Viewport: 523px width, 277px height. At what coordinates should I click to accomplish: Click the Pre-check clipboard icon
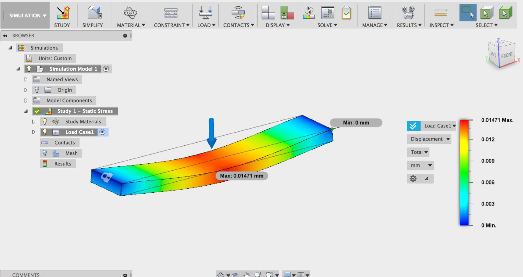[x=346, y=13]
